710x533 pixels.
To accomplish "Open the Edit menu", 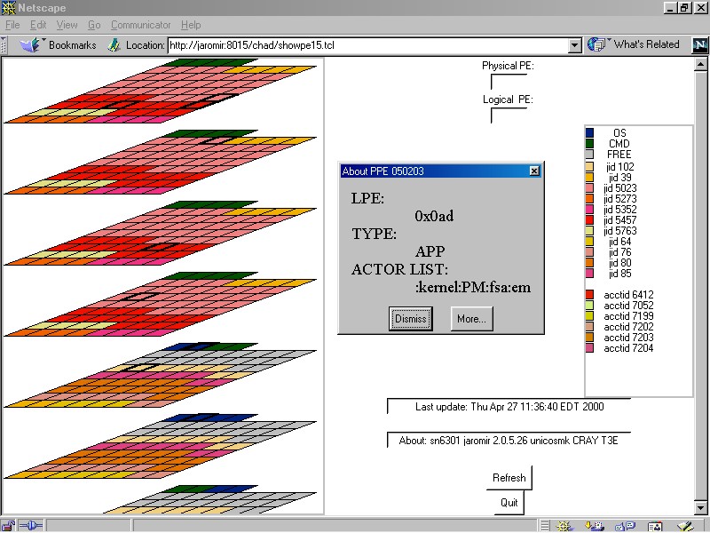I will click(x=38, y=25).
